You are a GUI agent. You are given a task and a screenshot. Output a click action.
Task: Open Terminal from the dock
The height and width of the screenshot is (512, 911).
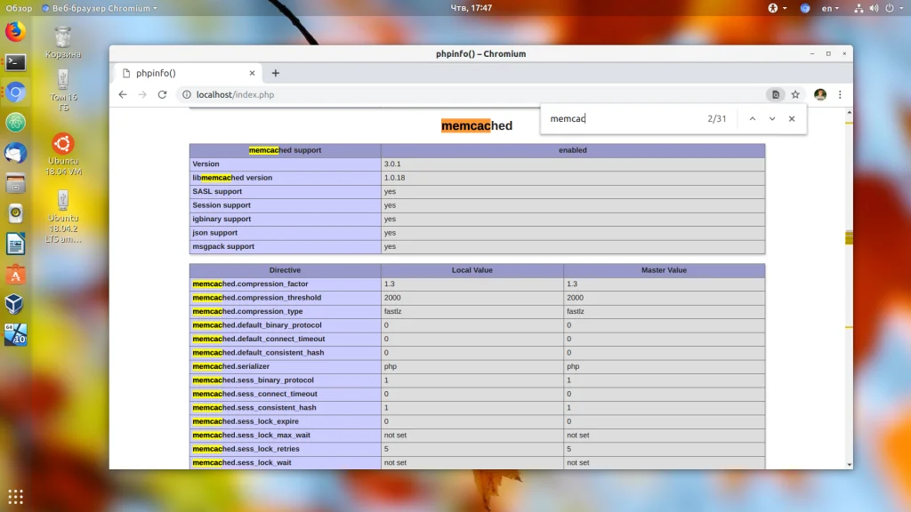coord(15,62)
